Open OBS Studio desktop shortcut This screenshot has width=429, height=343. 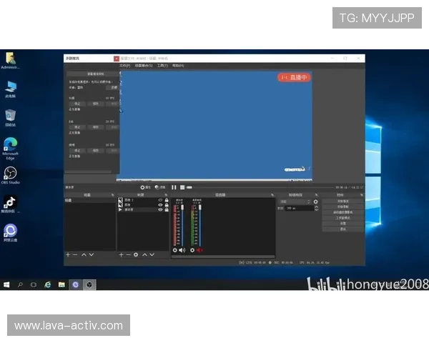(11, 174)
